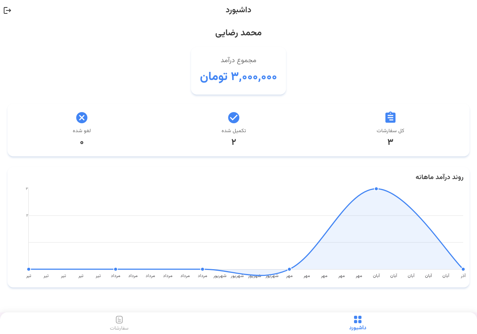Click the cancelled orders X icon
The width and height of the screenshot is (477, 334).
pyautogui.click(x=82, y=118)
